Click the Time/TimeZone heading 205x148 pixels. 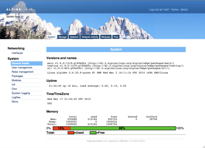pyautogui.click(x=58, y=94)
